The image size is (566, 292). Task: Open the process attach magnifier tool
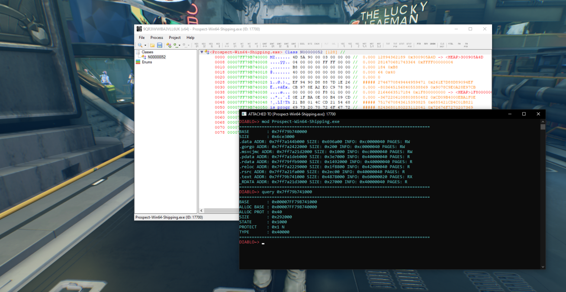tap(140, 45)
